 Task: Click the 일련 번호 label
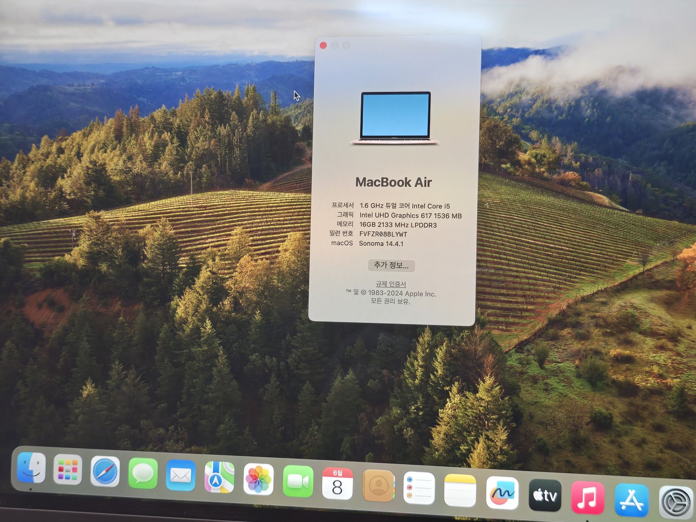(x=341, y=233)
